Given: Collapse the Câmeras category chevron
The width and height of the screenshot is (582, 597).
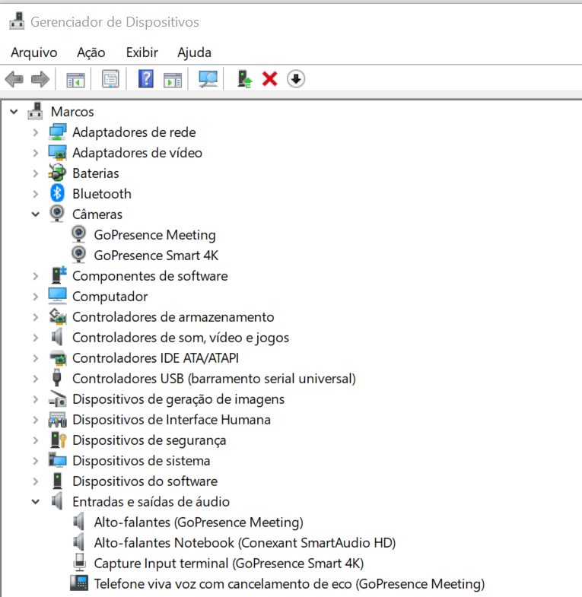Looking at the screenshot, I should [36, 214].
